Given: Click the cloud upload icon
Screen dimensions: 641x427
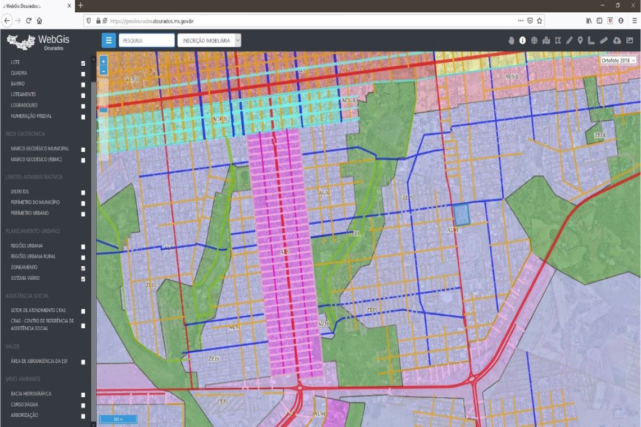Looking at the screenshot, I should [617, 40].
